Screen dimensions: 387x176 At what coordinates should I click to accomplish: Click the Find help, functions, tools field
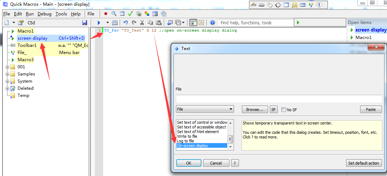coord(255,23)
